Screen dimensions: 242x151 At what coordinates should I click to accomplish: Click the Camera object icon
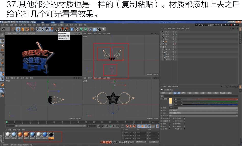[99, 29]
